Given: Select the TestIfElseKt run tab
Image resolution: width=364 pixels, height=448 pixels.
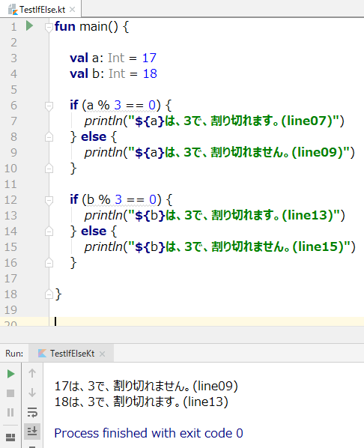Looking at the screenshot, I should coord(72,354).
